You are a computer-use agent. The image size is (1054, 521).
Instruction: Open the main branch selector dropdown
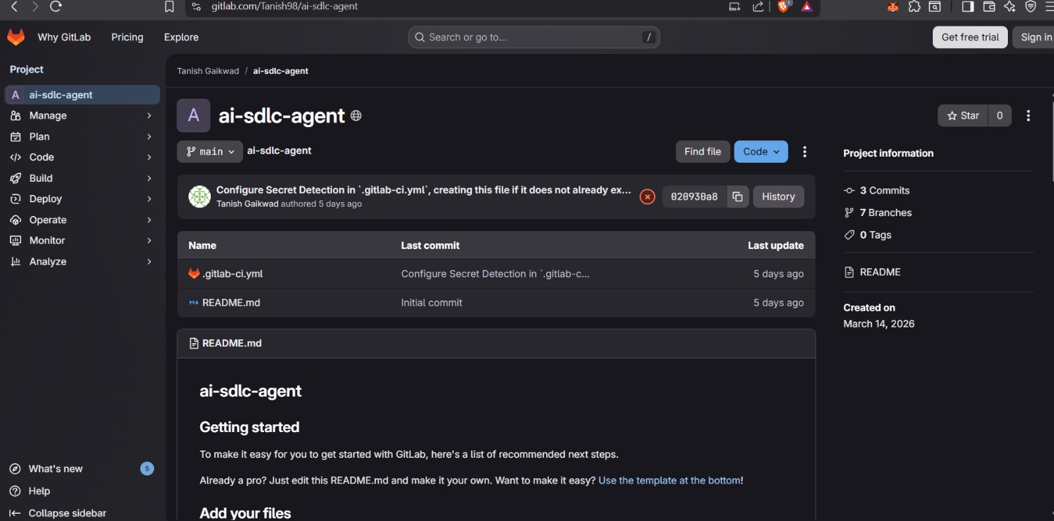(x=209, y=151)
